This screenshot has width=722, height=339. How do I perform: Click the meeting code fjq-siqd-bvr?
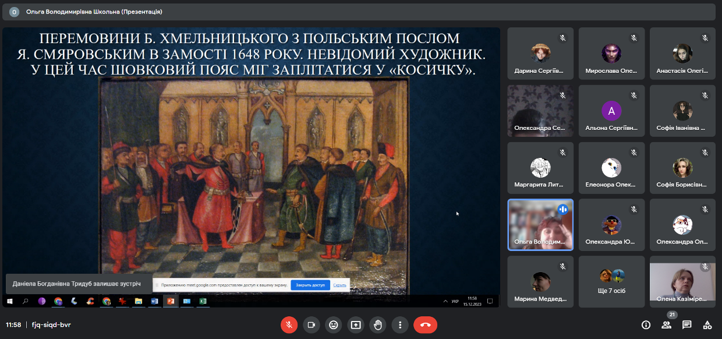(52, 324)
